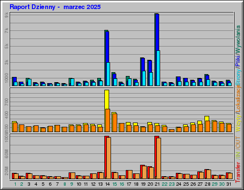Image resolution: width=244 pixels, height=190 pixels.
Task: Click day label 18 on the axis
Action: point(136,184)
